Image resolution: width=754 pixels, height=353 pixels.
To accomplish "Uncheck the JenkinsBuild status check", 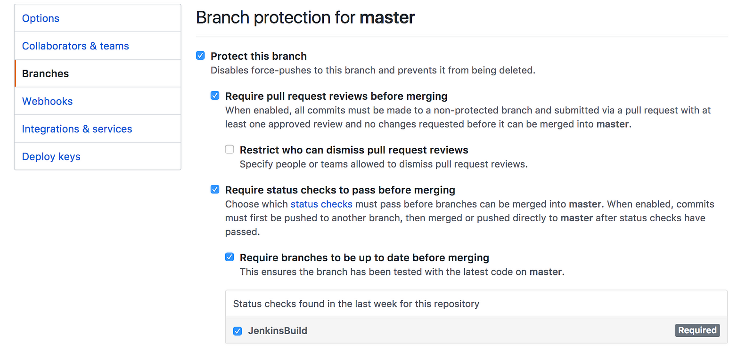I will (x=238, y=331).
